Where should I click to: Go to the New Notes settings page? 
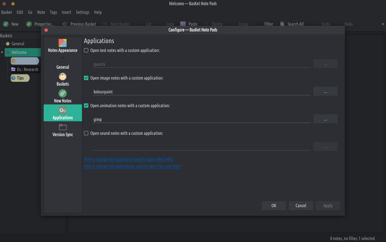(x=63, y=96)
